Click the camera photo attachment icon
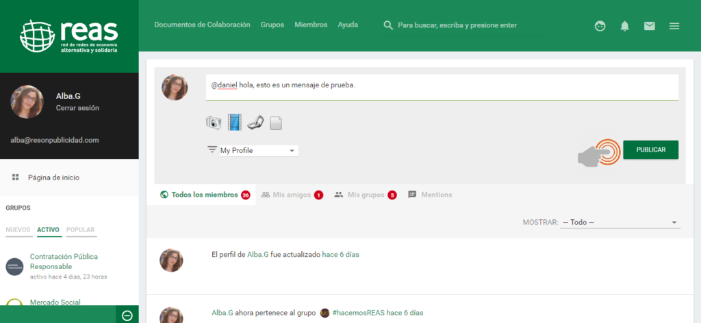 214,123
